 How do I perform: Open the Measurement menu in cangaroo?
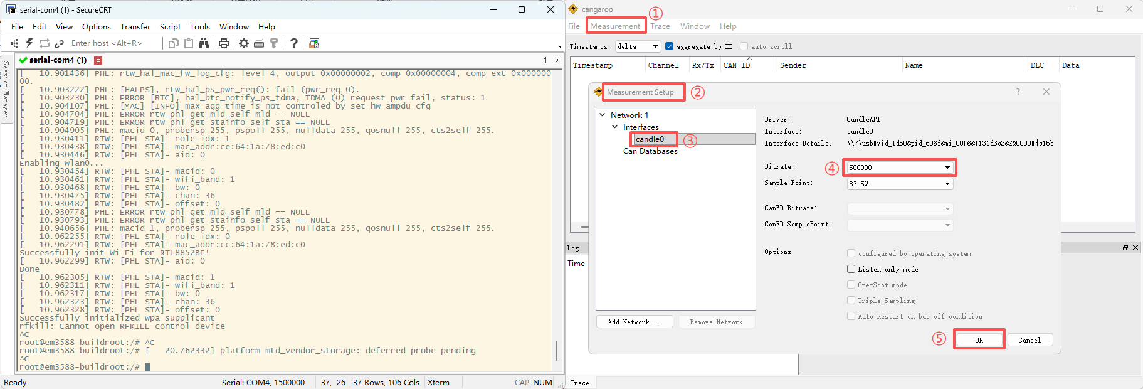click(615, 26)
